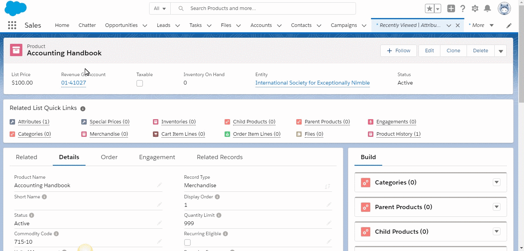Expand the Categories (0) panel dropdown
The width and height of the screenshot is (524, 251).
[497, 182]
